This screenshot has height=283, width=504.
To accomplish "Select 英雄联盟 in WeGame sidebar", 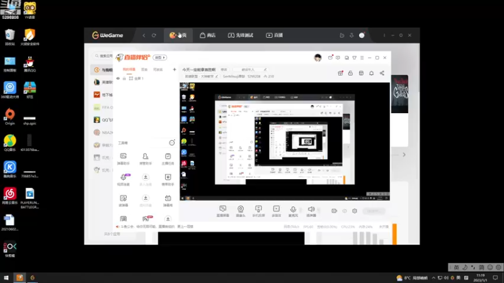I will click(103, 82).
